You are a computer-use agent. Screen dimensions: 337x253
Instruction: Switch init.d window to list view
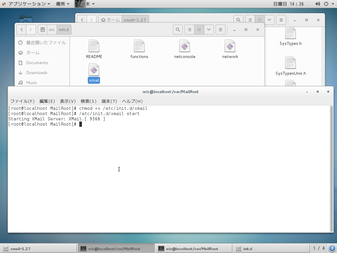[190, 30]
